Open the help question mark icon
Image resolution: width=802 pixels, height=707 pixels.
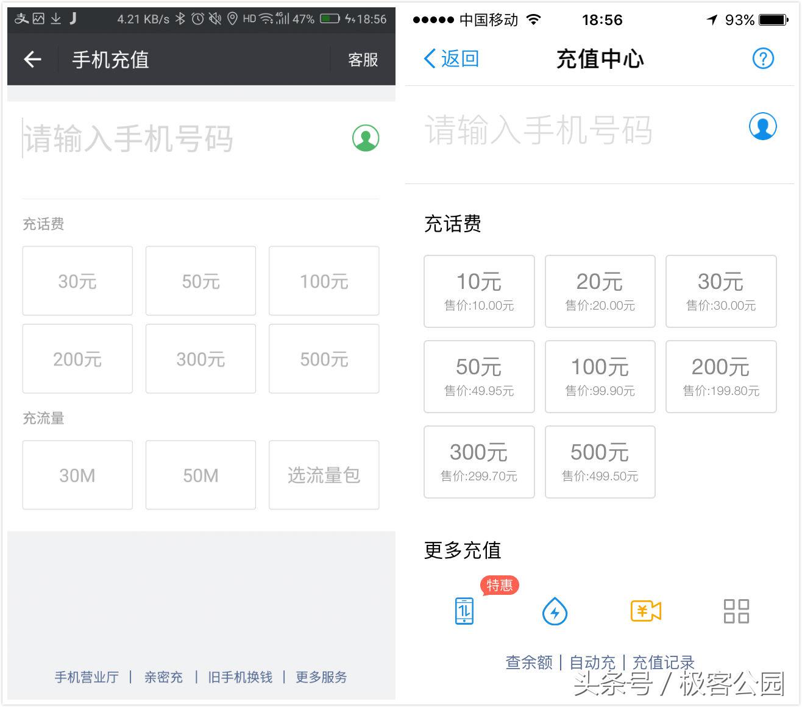point(762,59)
